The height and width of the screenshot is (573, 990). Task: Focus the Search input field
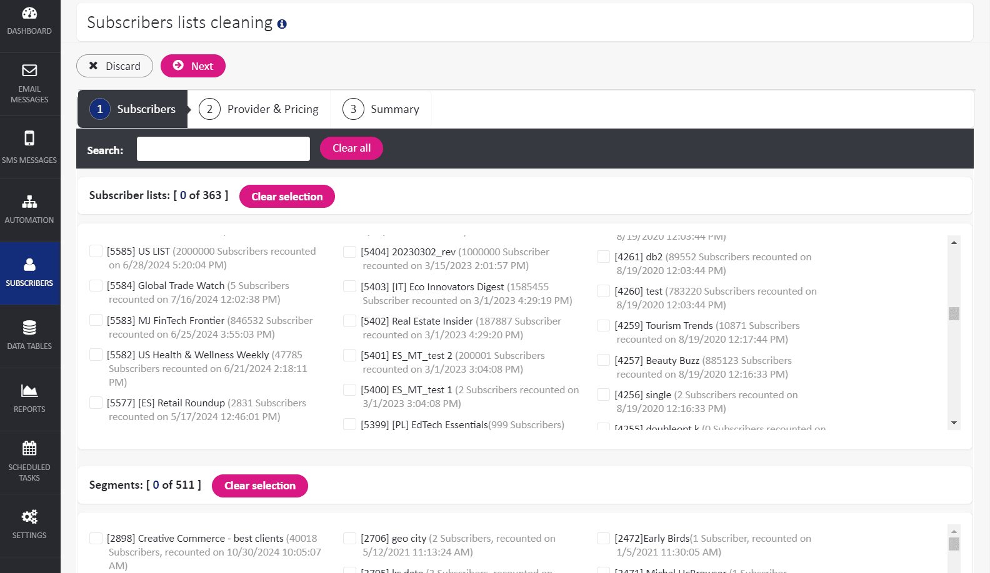(223, 149)
